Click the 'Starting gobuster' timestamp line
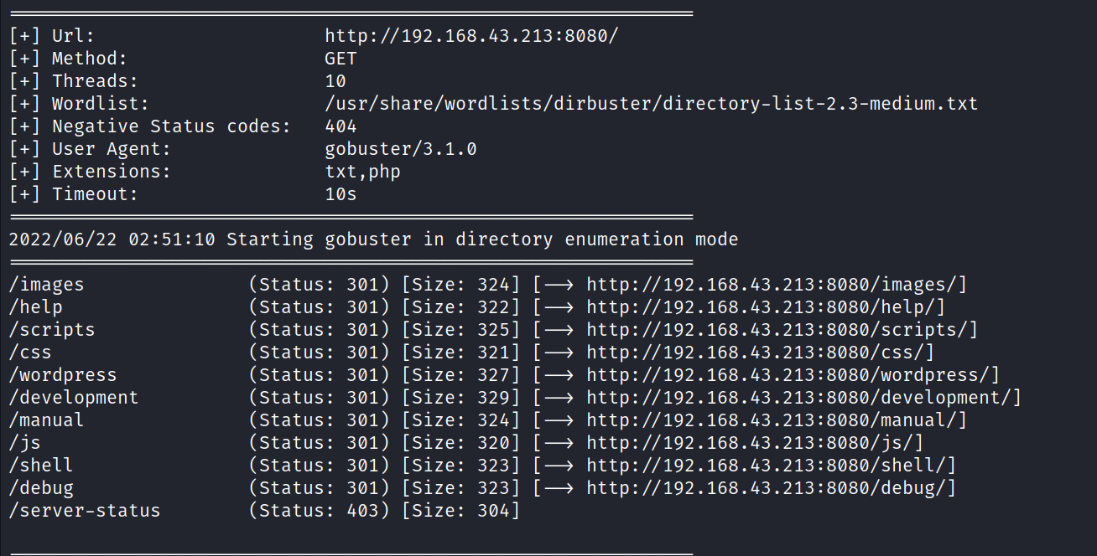Viewport: 1097px width, 556px height. [x=373, y=239]
